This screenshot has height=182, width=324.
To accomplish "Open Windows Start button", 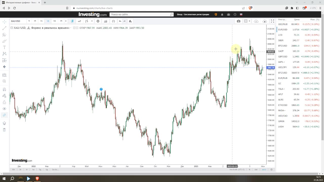I will click(4, 178).
